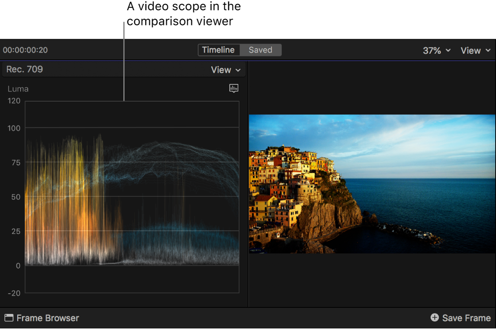Open the View menu in the scope pane

pos(221,70)
